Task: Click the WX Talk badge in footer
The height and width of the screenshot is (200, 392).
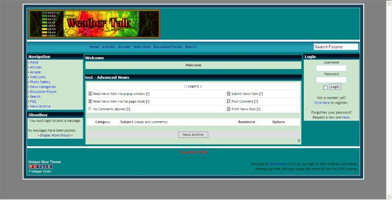Action: click(x=40, y=167)
